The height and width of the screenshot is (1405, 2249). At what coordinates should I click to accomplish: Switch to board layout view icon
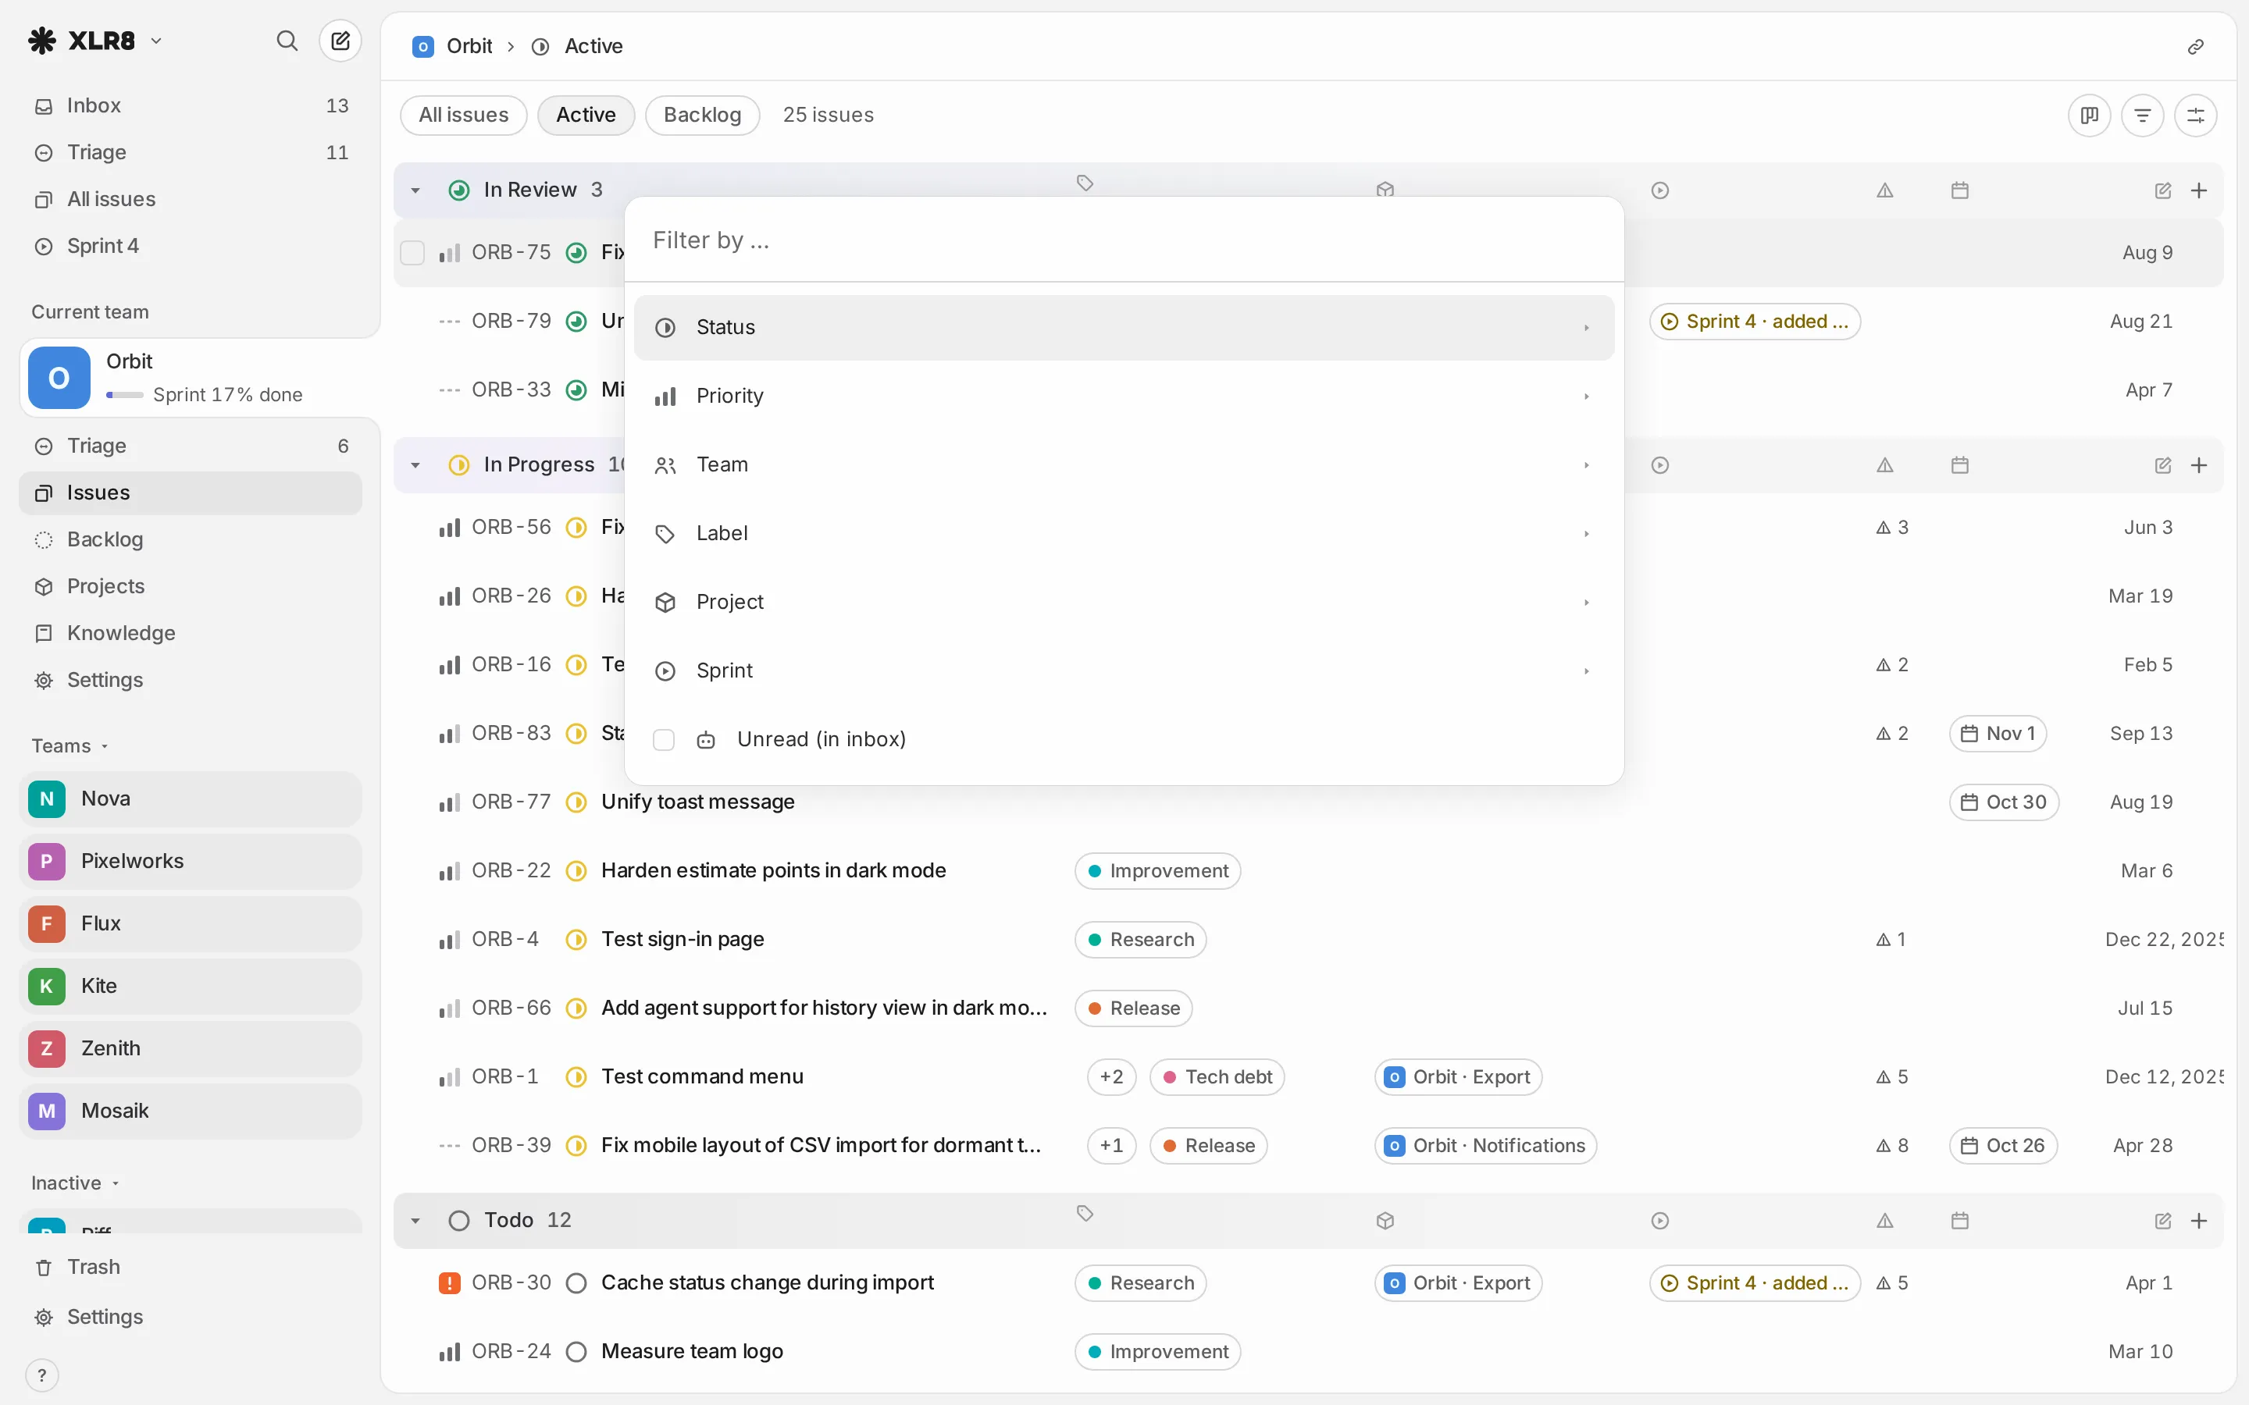pos(2089,116)
